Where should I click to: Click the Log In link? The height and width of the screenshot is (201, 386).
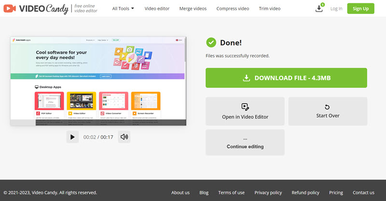click(336, 9)
